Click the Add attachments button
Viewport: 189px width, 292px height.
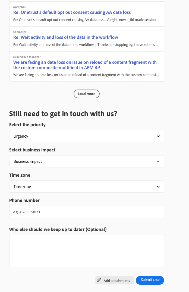(x=114, y=280)
